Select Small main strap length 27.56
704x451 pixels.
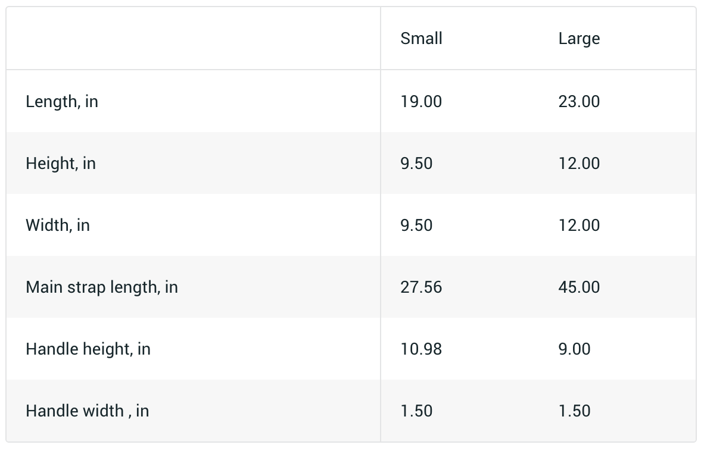point(421,287)
